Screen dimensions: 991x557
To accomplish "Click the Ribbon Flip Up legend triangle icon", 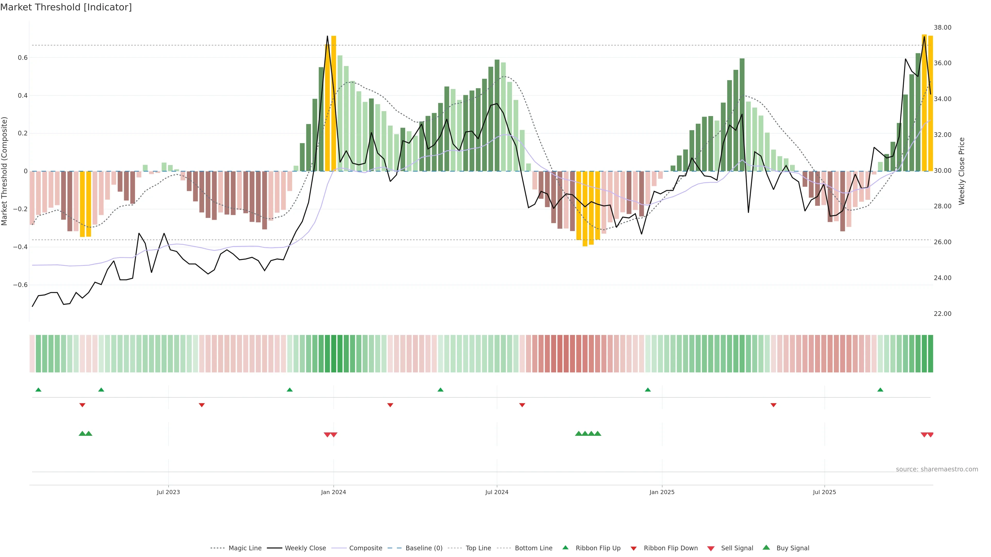I will pos(565,547).
